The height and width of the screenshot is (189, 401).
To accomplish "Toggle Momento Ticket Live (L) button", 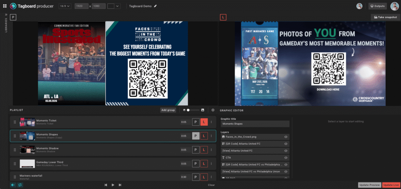I will pyautogui.click(x=204, y=122).
